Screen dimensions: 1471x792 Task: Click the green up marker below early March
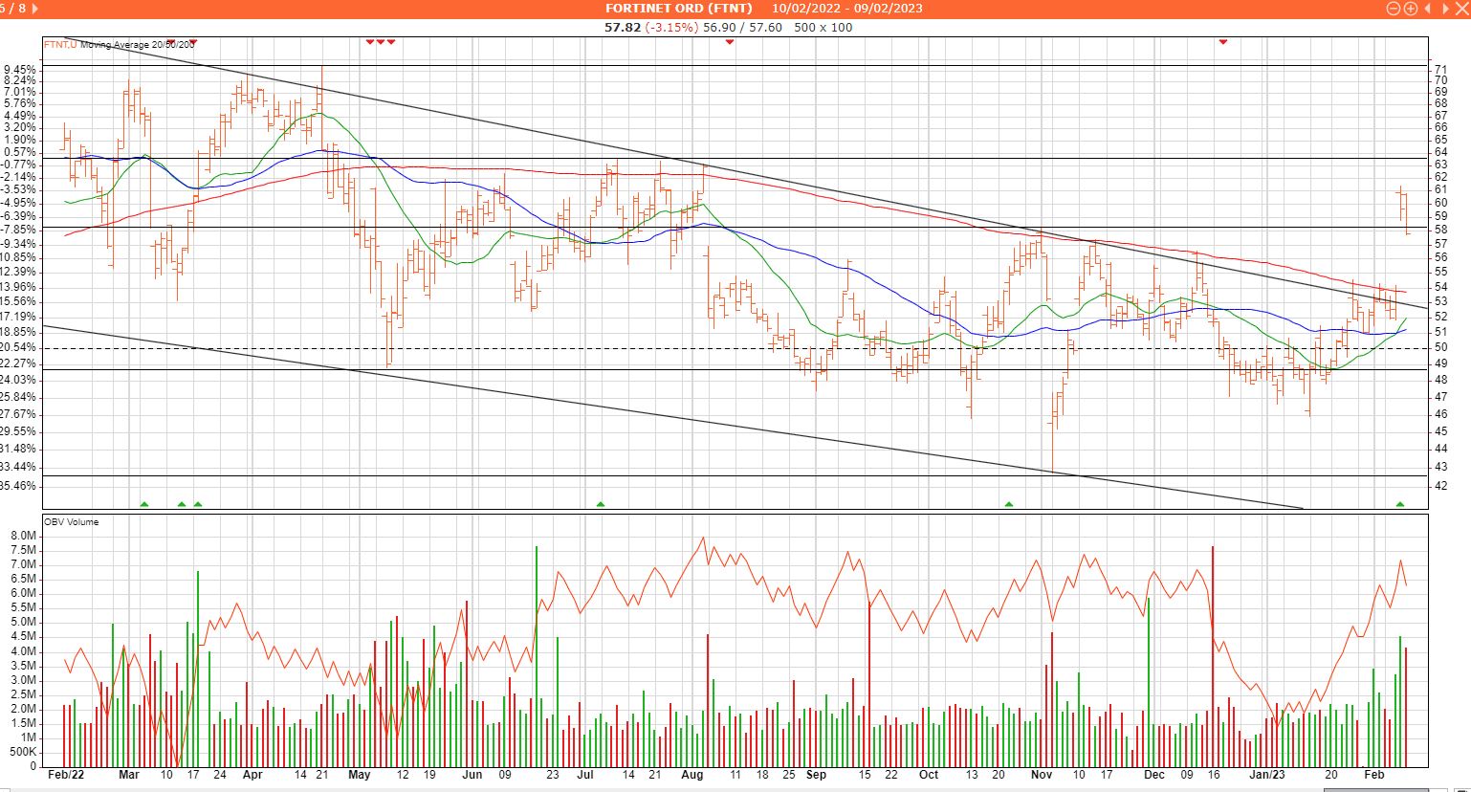[x=144, y=504]
